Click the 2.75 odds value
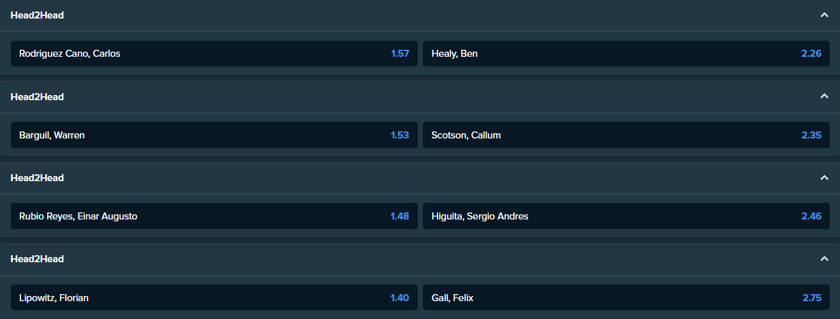Image resolution: width=840 pixels, height=319 pixels. pyautogui.click(x=811, y=297)
